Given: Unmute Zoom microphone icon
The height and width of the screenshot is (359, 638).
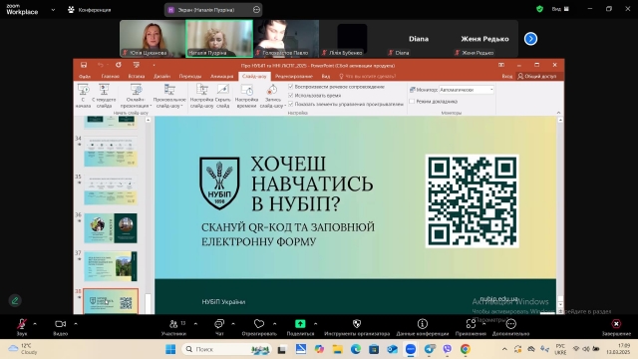Looking at the screenshot, I should click(x=22, y=323).
